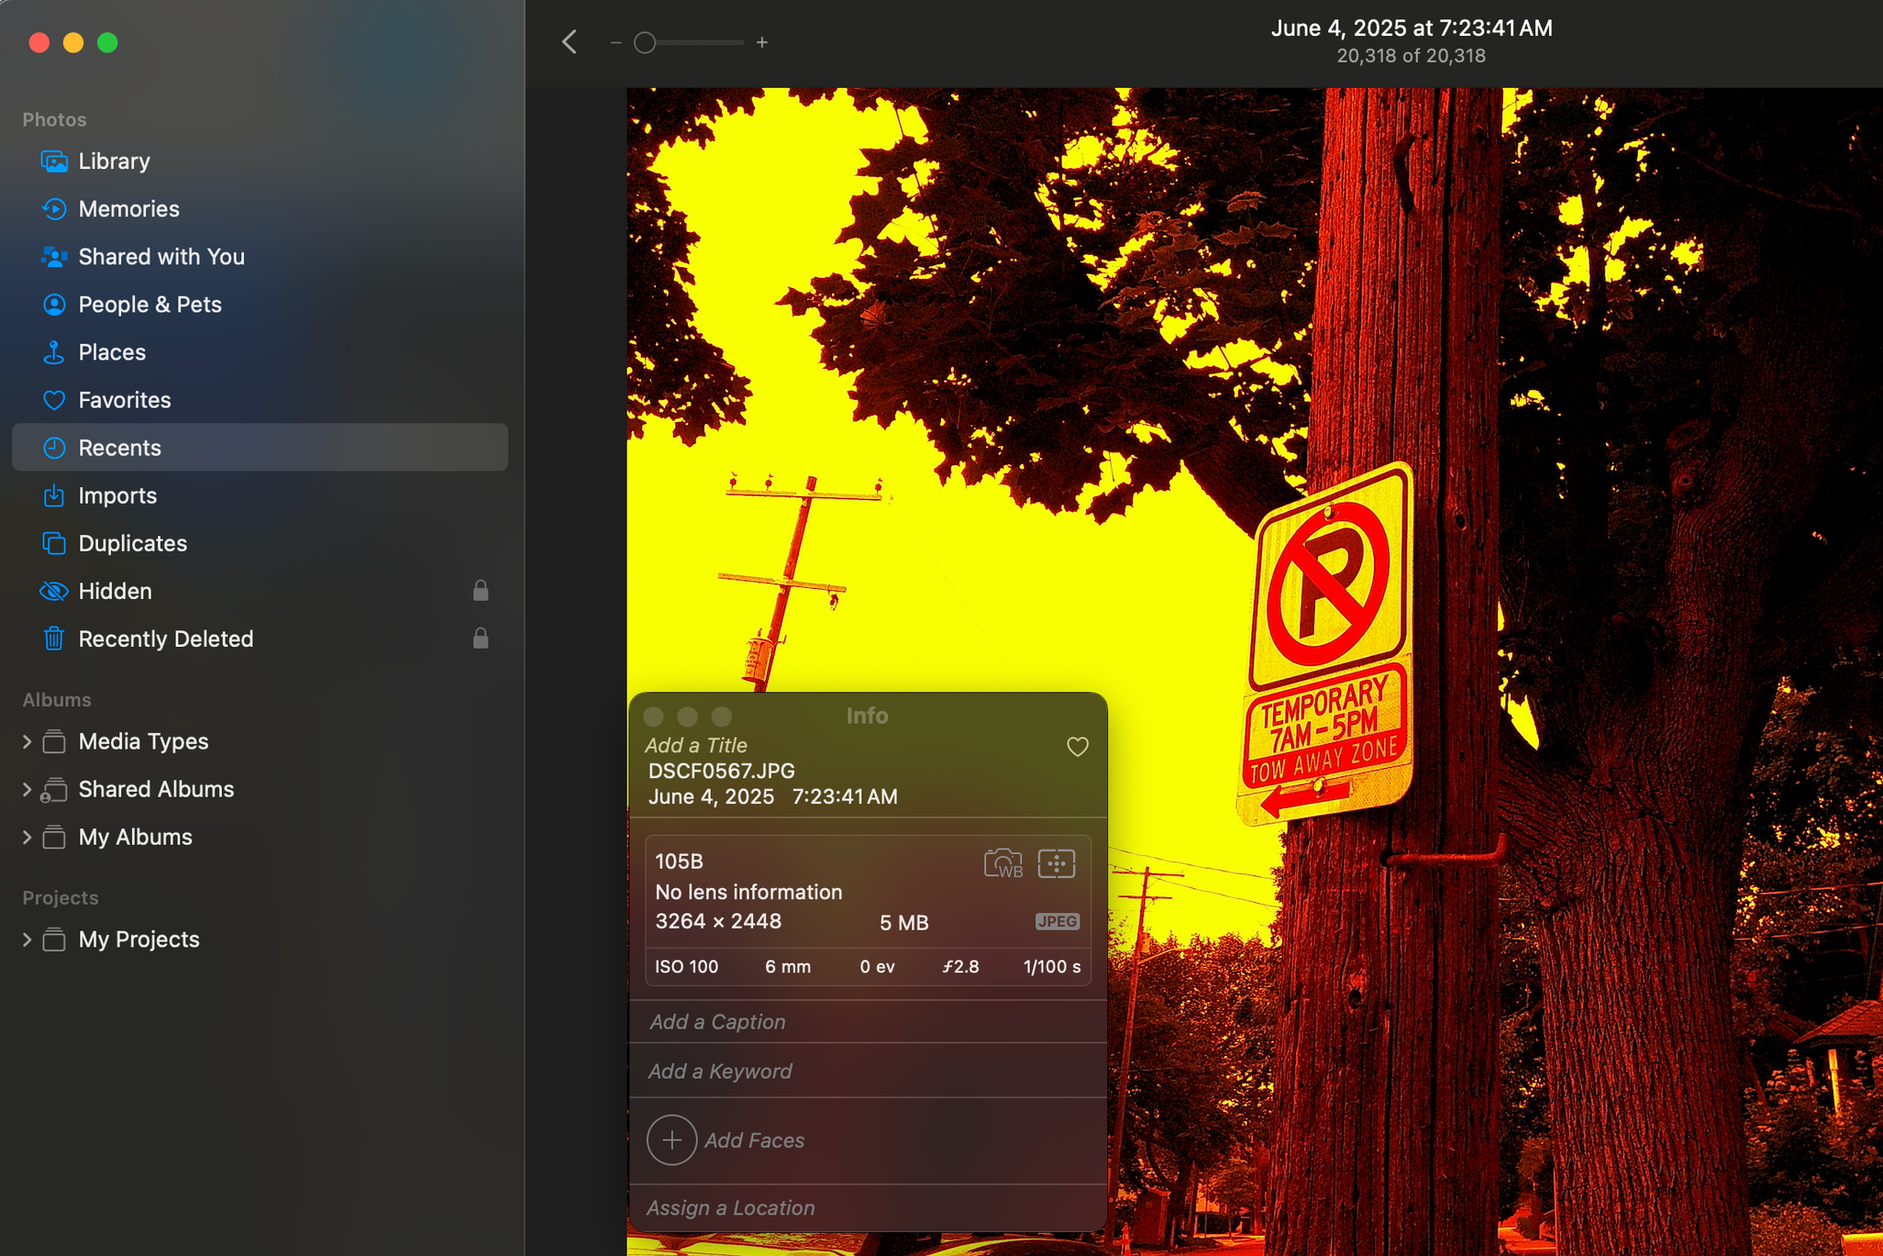Image resolution: width=1883 pixels, height=1256 pixels.
Task: Click Assign a Location
Action: (730, 1207)
